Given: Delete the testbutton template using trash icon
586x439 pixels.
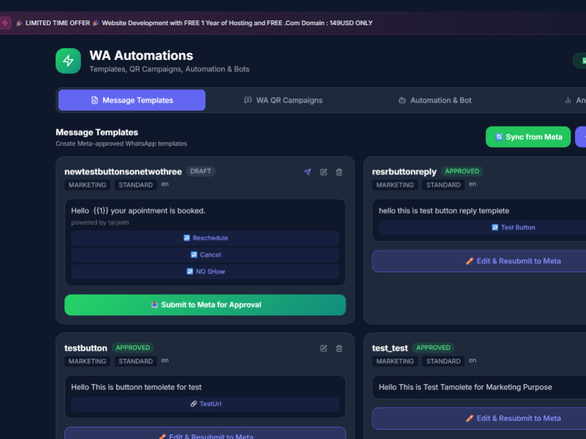Looking at the screenshot, I should pos(339,348).
